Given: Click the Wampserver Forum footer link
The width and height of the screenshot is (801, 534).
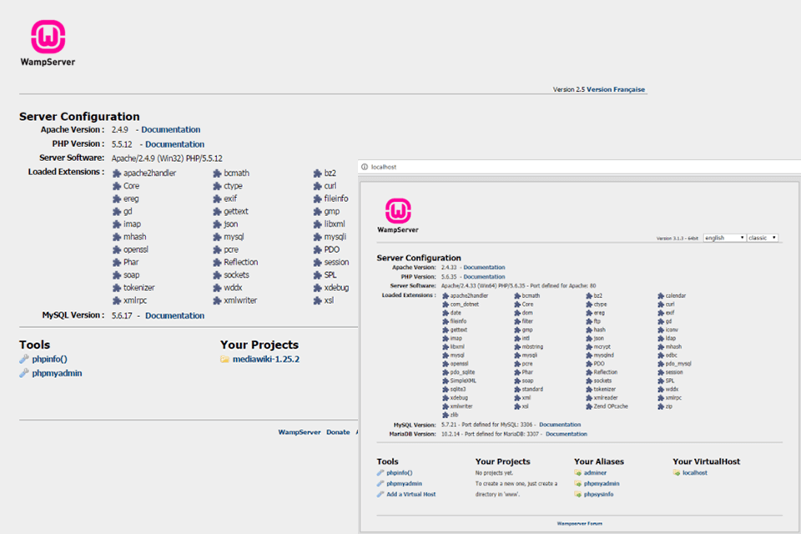Looking at the screenshot, I should tap(579, 523).
